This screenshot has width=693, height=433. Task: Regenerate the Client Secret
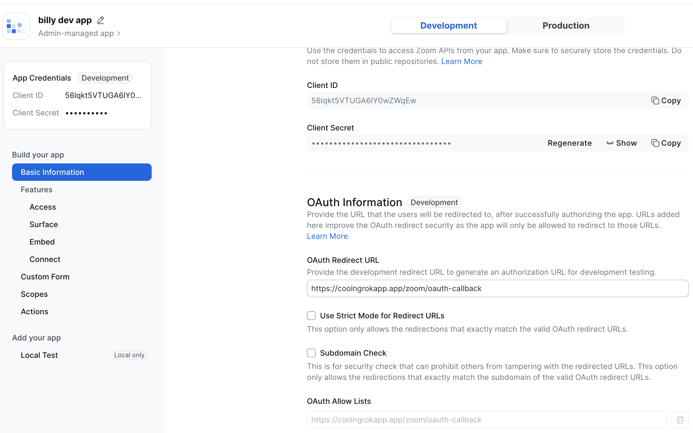pos(569,143)
